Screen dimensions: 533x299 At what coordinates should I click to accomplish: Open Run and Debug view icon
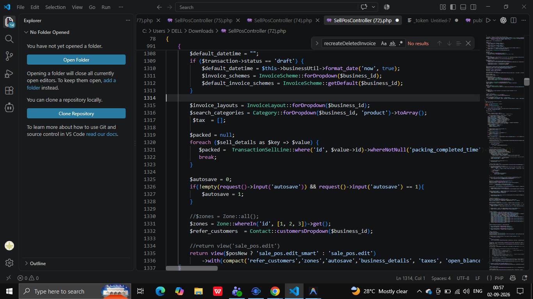(9, 73)
